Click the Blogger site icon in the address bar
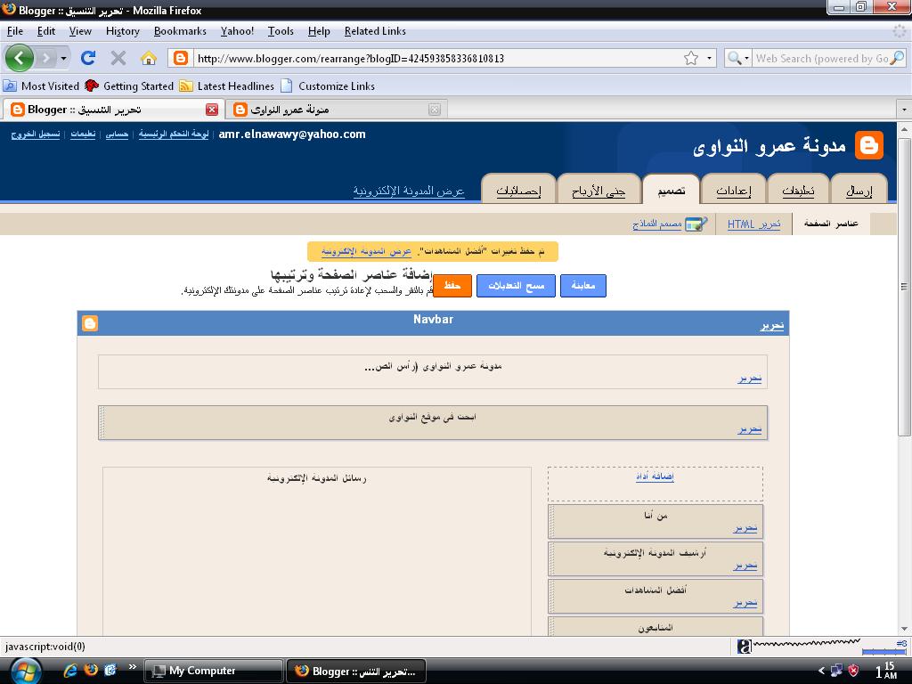912x684 pixels. coord(181,58)
